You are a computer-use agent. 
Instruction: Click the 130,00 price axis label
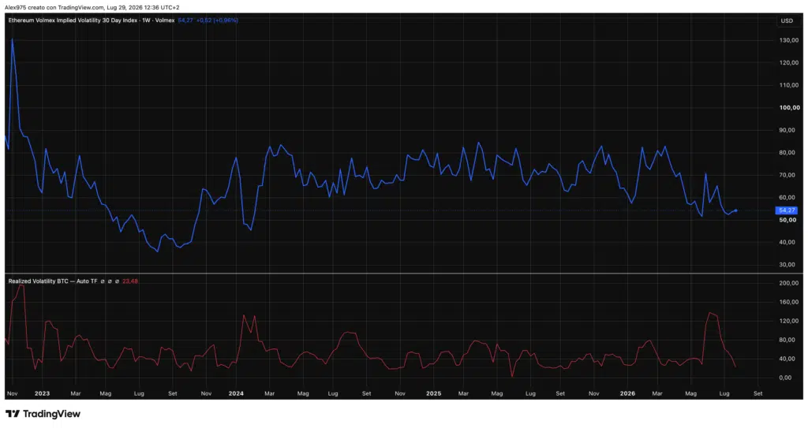[789, 40]
